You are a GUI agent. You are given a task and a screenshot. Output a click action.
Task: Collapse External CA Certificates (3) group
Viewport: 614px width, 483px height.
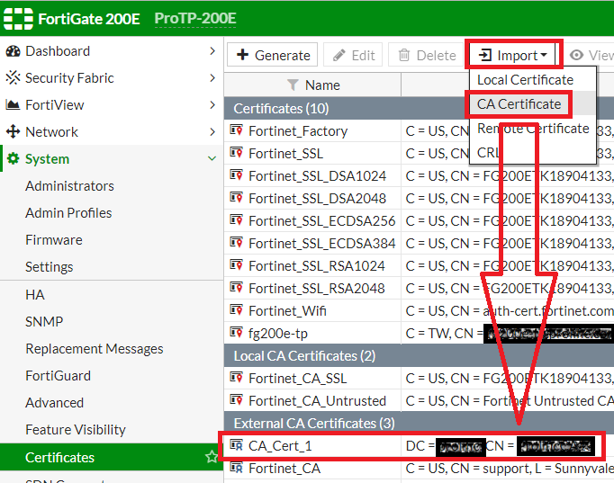(x=419, y=423)
